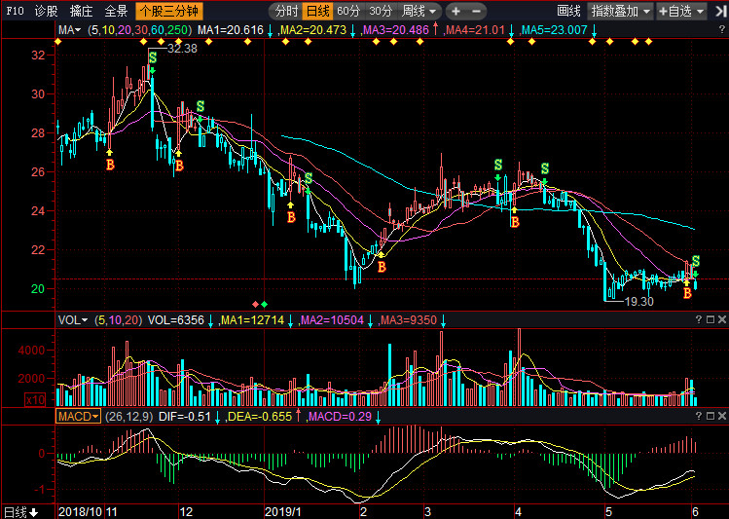Open the VOL indicator dropdown
729x519 pixels.
(72, 319)
